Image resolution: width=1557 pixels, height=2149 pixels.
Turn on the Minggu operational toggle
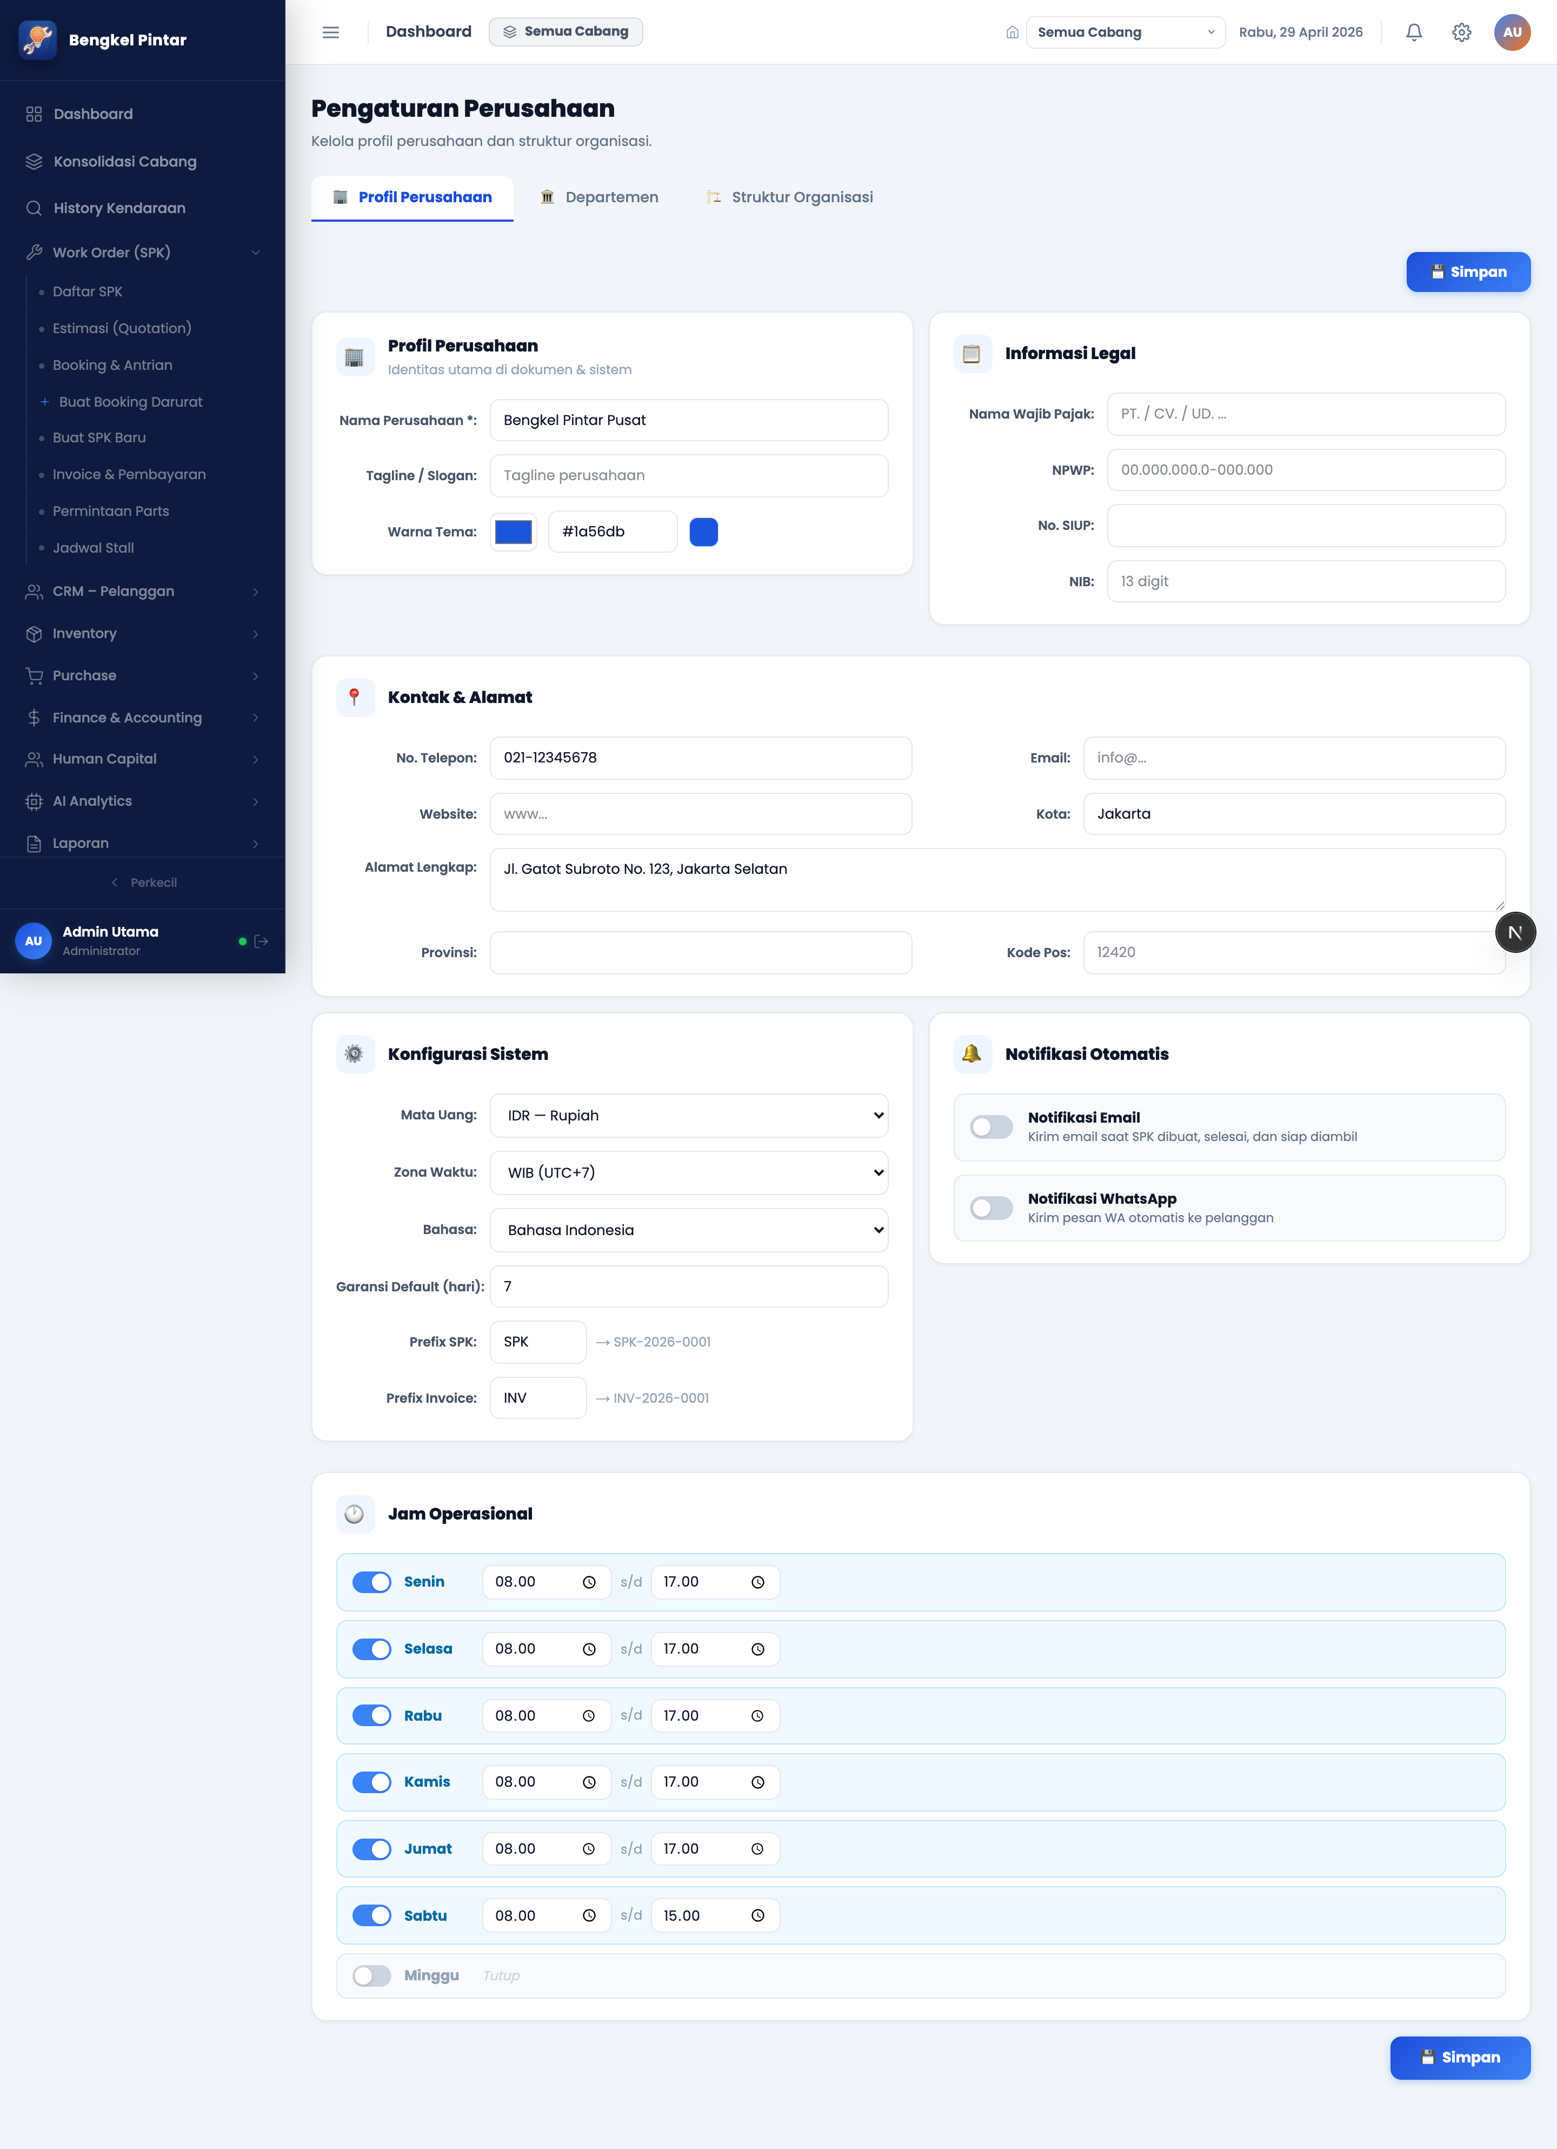coord(371,1975)
